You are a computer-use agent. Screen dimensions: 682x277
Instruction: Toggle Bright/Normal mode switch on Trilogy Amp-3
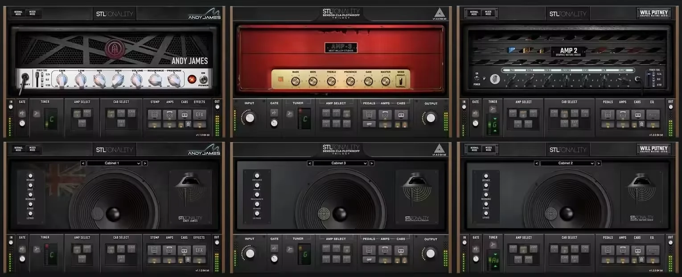coord(402,81)
